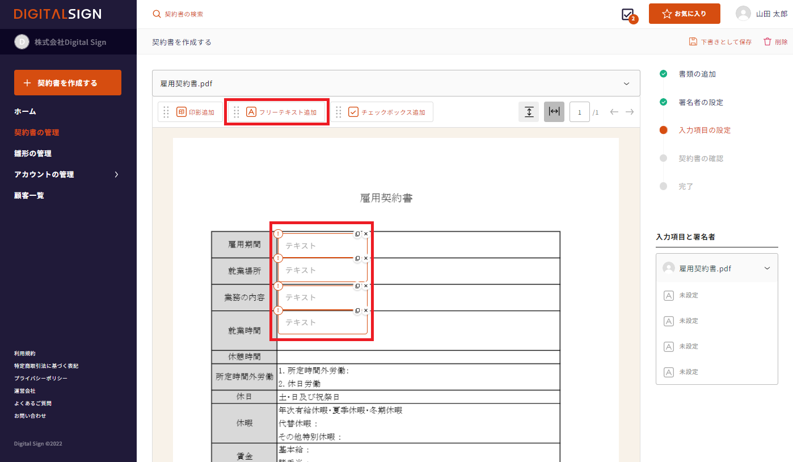793x462 pixels.
Task: Open the task notification icon with badge 2
Action: [628, 14]
